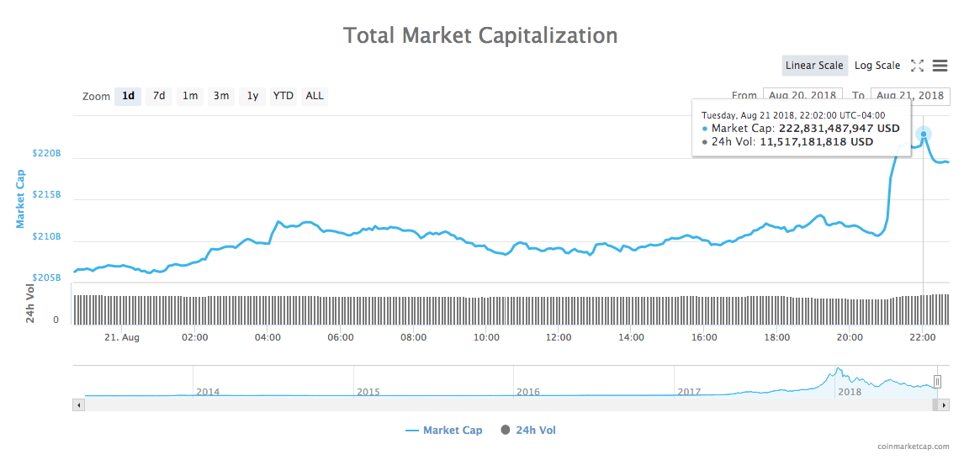Set zoom range to 7d

point(159,96)
